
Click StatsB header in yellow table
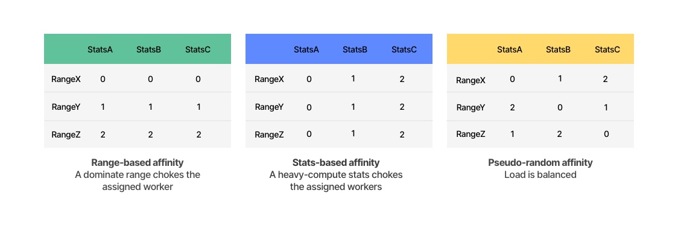(558, 49)
